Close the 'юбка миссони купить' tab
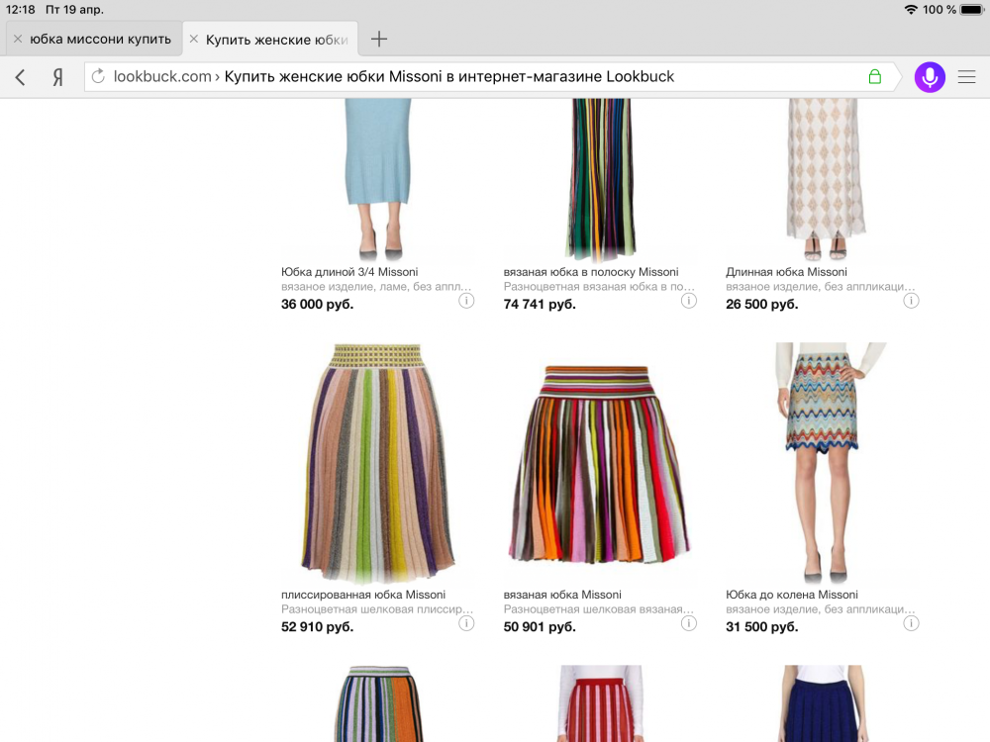This screenshot has width=990, height=742. (18, 40)
